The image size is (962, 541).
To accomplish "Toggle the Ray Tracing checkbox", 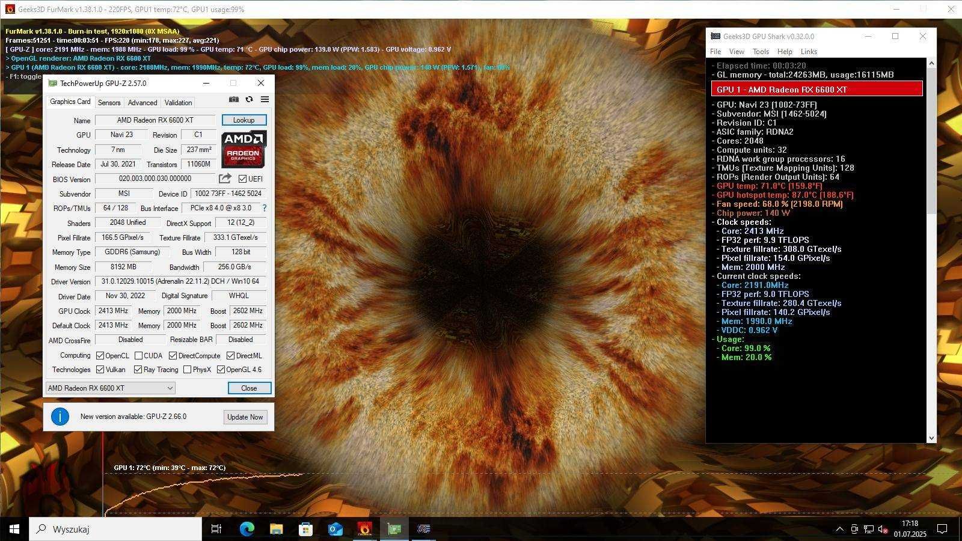I will (x=138, y=370).
